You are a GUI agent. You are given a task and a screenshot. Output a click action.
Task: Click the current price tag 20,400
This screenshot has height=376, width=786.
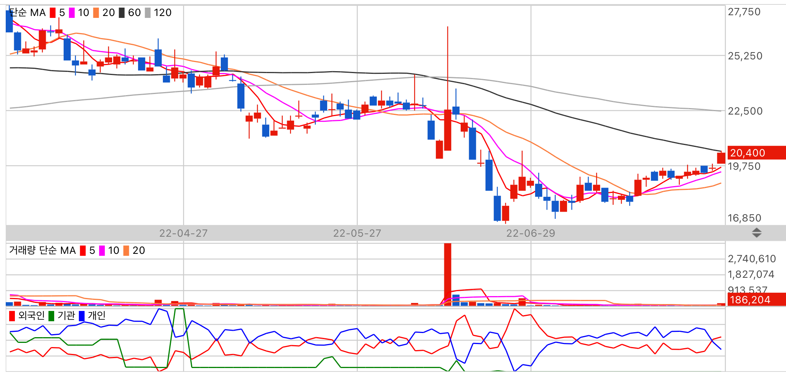757,153
